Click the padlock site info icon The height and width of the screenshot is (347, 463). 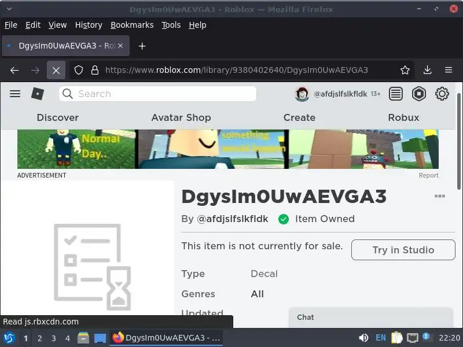(x=95, y=70)
